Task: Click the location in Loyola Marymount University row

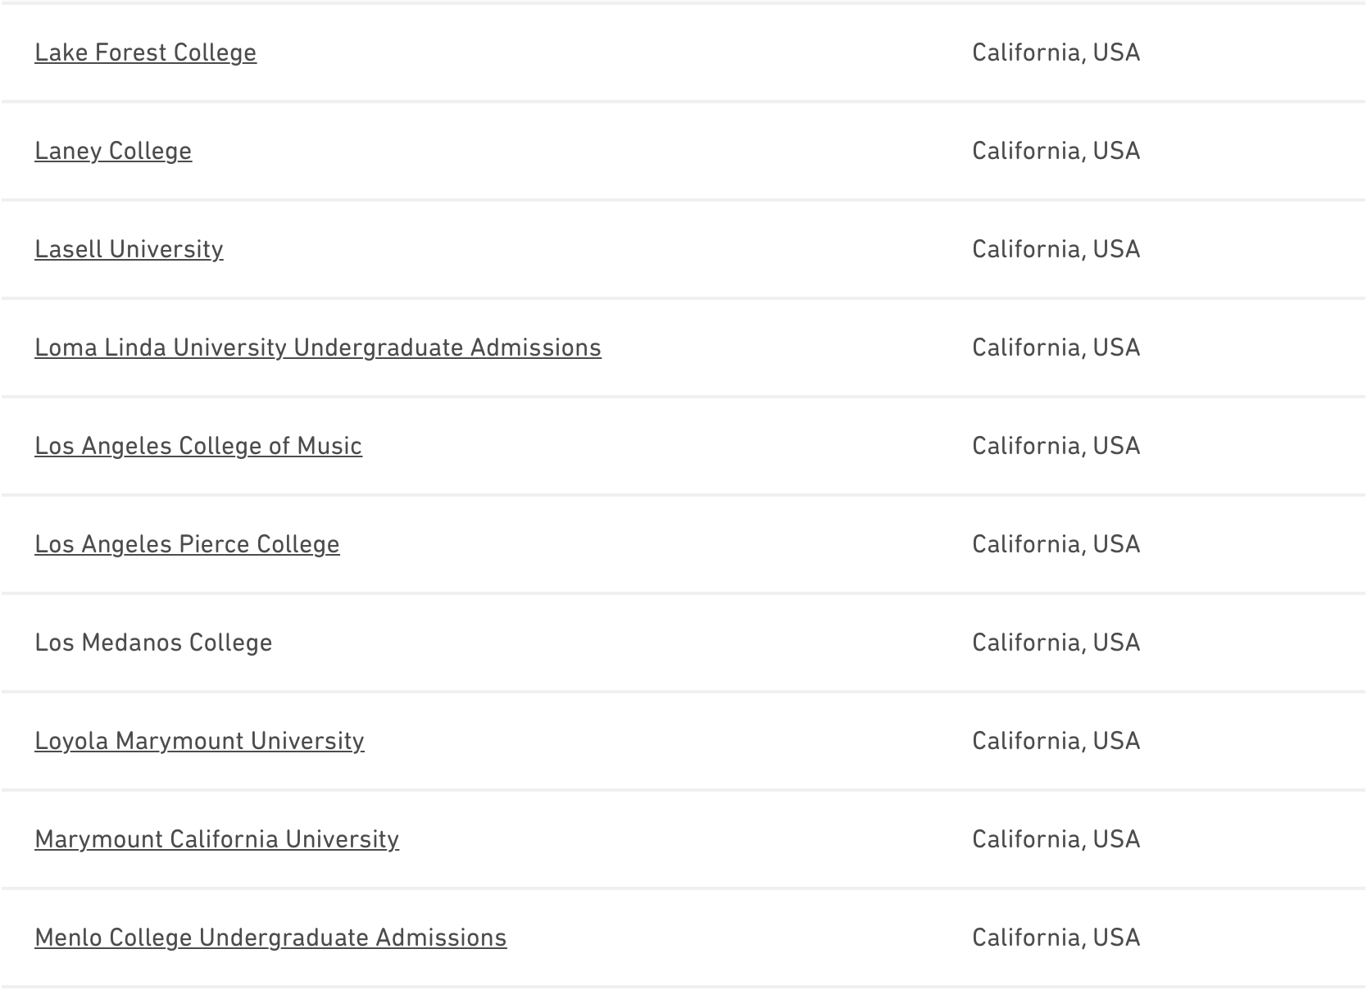Action: [x=1056, y=741]
